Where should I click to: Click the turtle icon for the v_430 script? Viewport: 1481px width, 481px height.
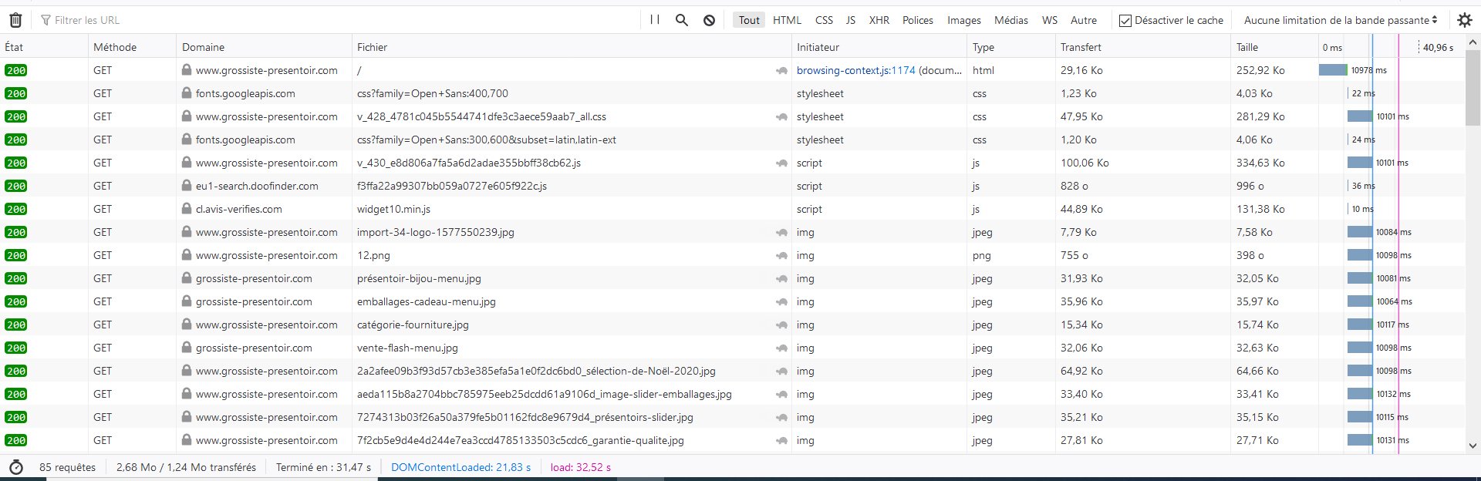coord(781,163)
